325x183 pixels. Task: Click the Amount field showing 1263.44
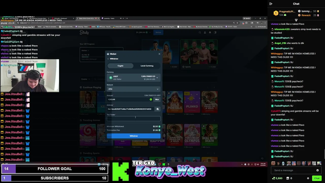pos(128,99)
